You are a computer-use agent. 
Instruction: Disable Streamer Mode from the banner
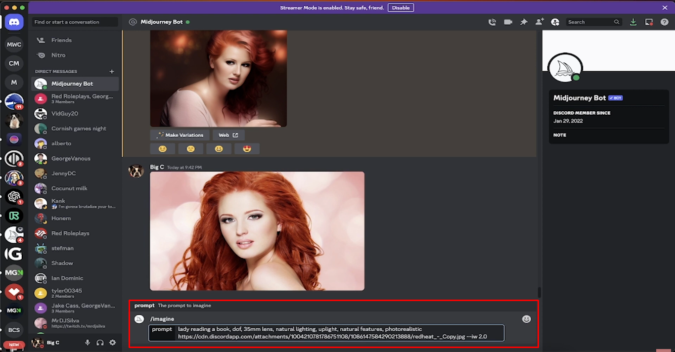pos(401,7)
